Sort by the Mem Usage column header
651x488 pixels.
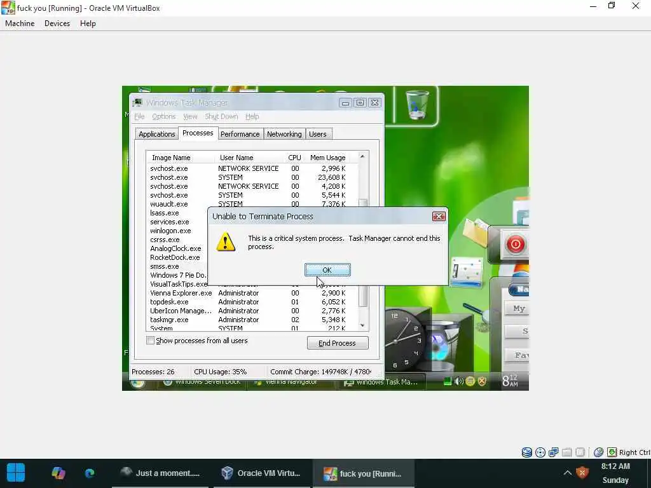(327, 158)
